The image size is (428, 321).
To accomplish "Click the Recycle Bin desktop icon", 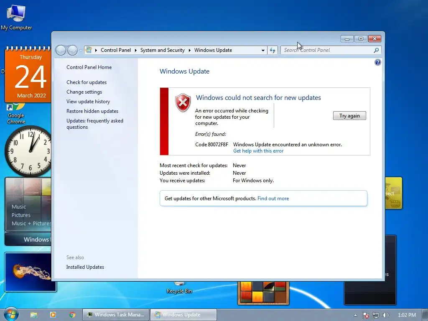I will (x=179, y=288).
